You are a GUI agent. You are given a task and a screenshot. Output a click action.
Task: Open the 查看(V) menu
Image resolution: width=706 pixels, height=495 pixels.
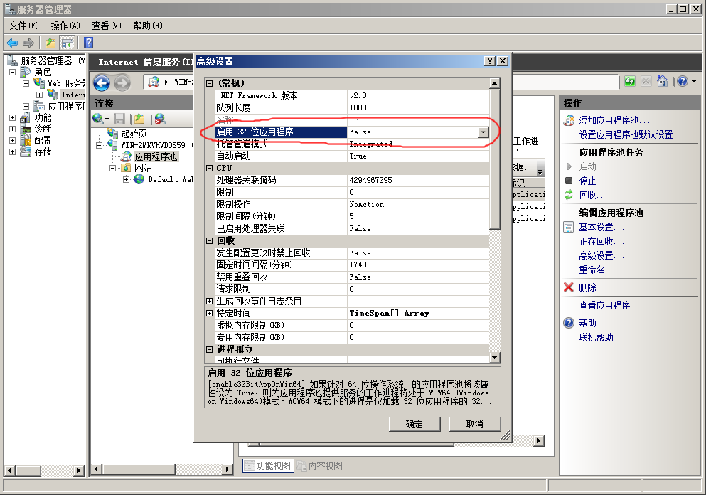(x=106, y=26)
